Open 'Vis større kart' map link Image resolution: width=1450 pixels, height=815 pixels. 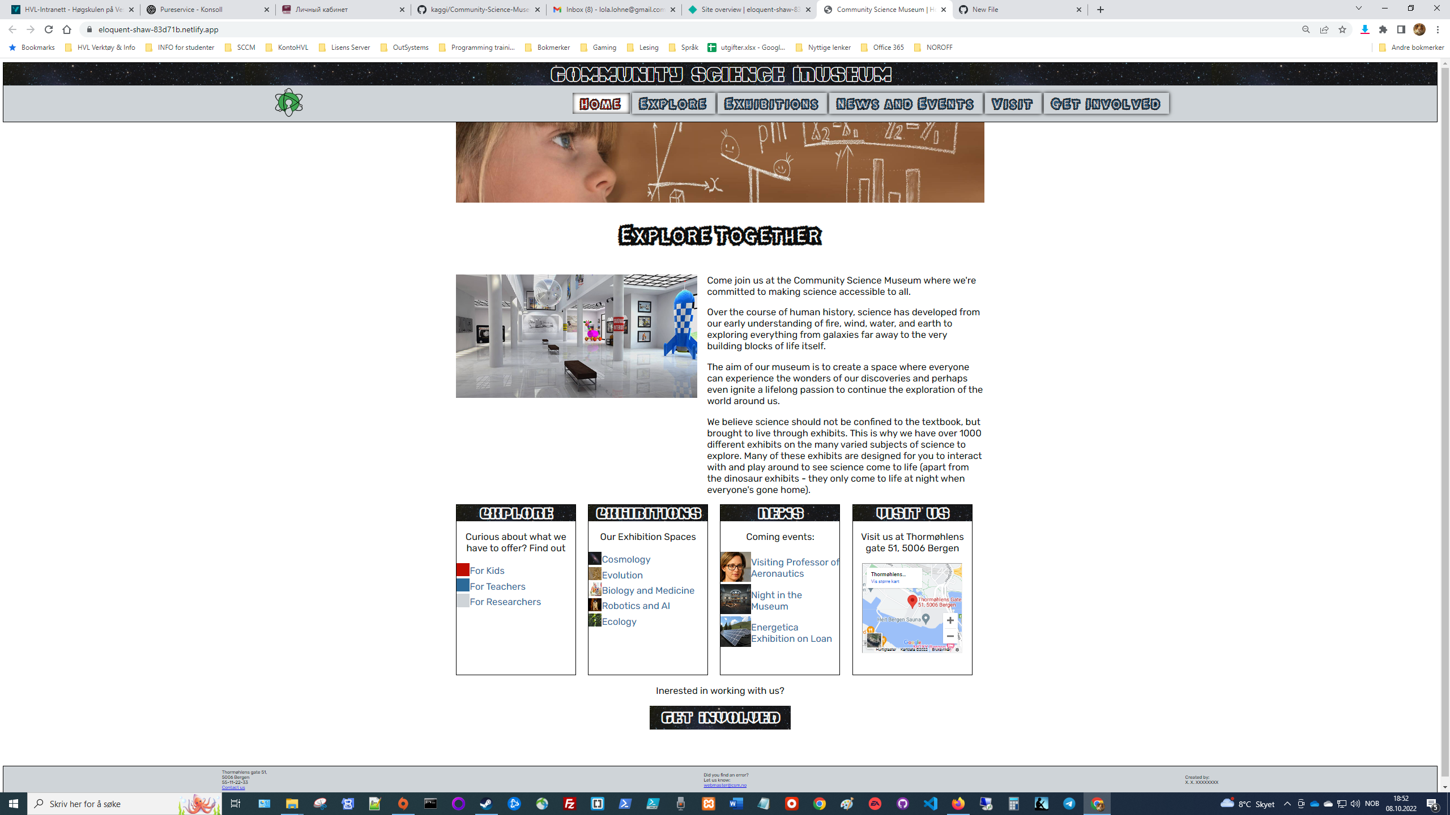pyautogui.click(x=885, y=581)
